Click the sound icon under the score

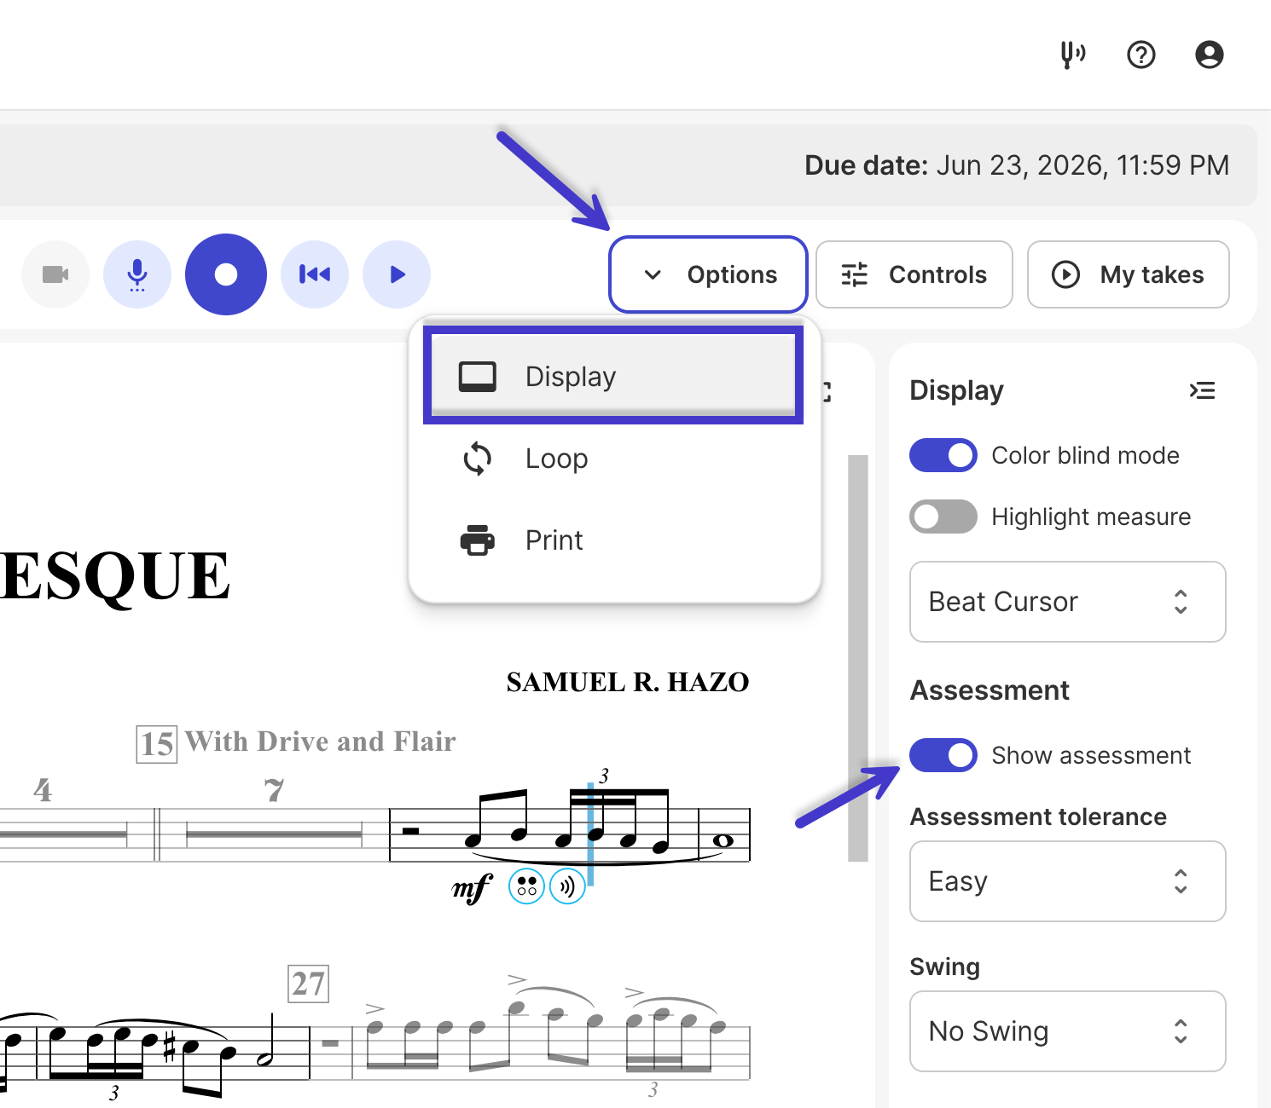pos(567,886)
